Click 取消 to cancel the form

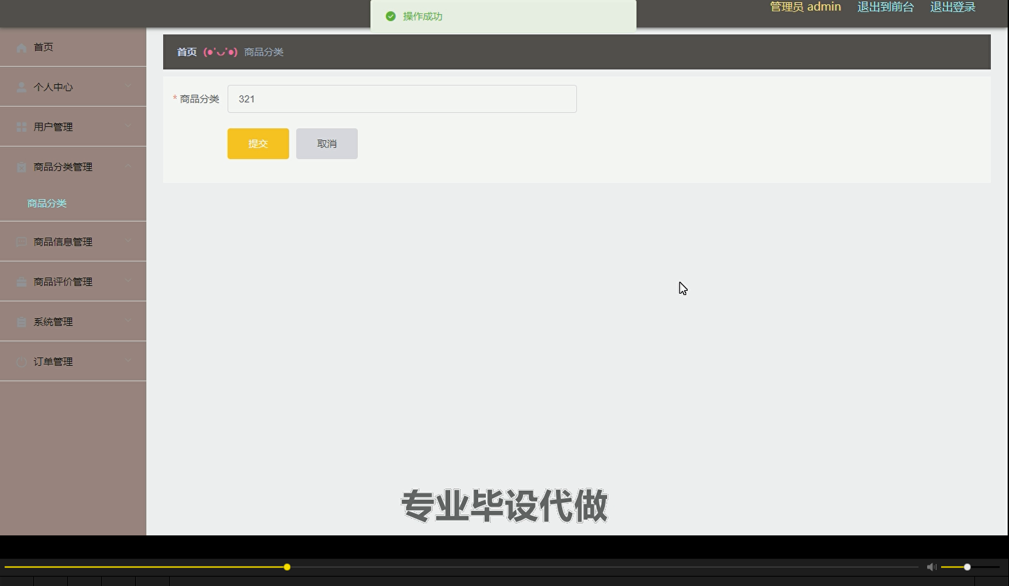[327, 143]
